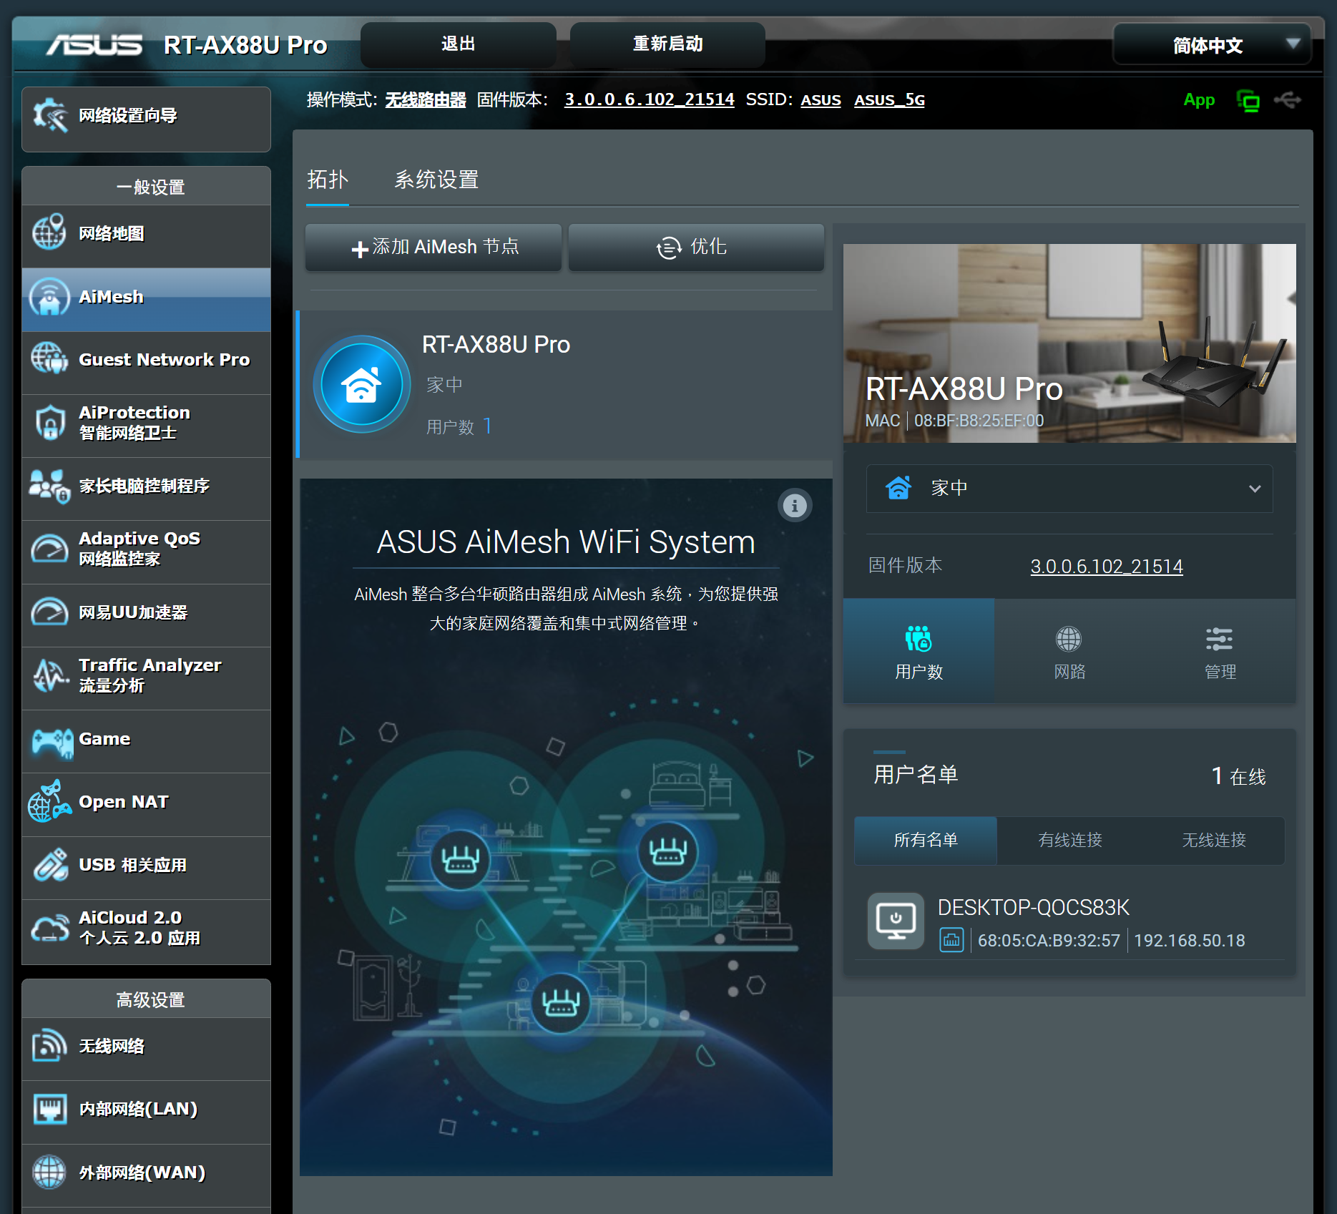Viewport: 1337px width, 1214px height.
Task: Click the ASUS SSID link
Action: 821,100
